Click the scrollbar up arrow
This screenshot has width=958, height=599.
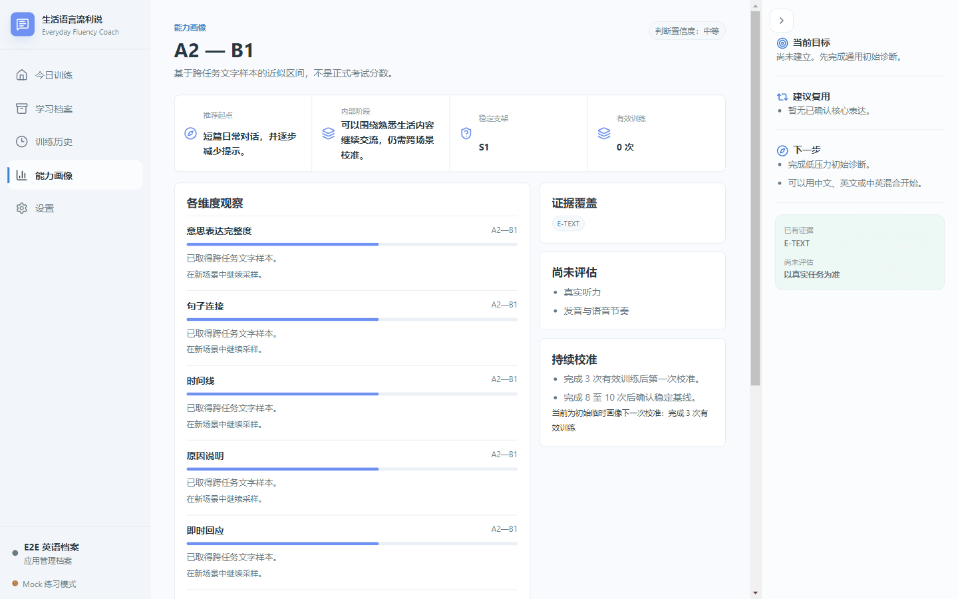point(755,6)
